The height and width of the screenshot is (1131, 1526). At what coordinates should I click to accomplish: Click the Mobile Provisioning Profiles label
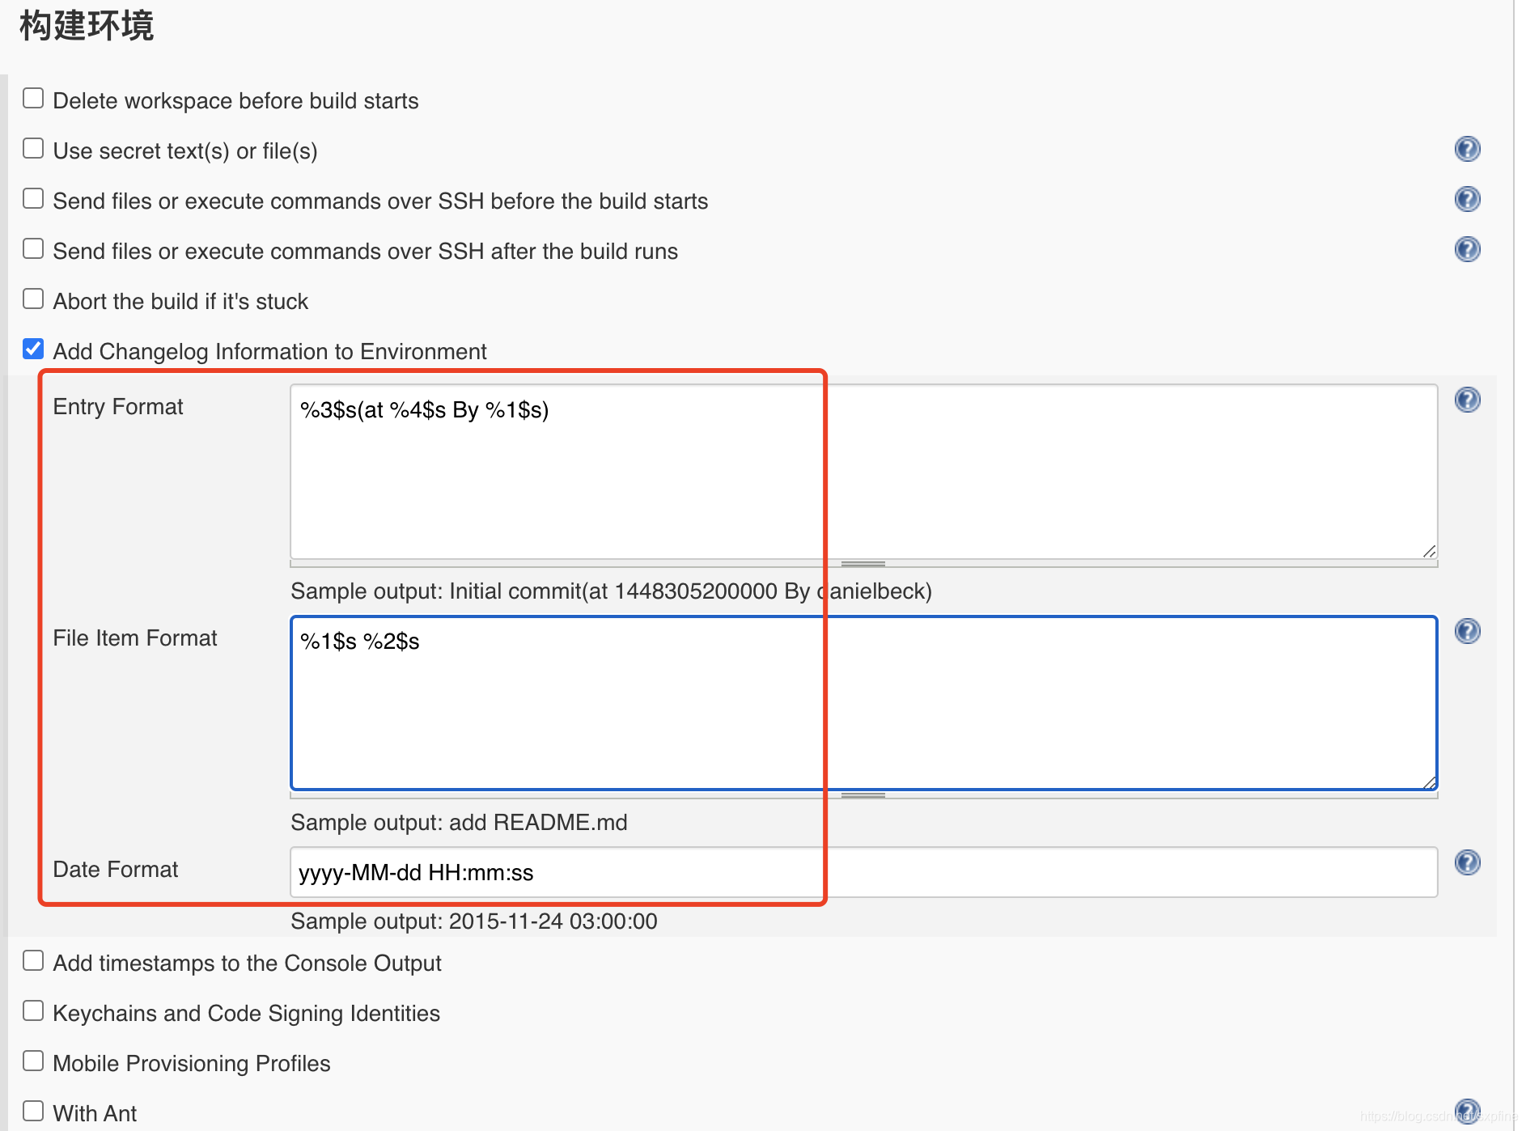[192, 1064]
